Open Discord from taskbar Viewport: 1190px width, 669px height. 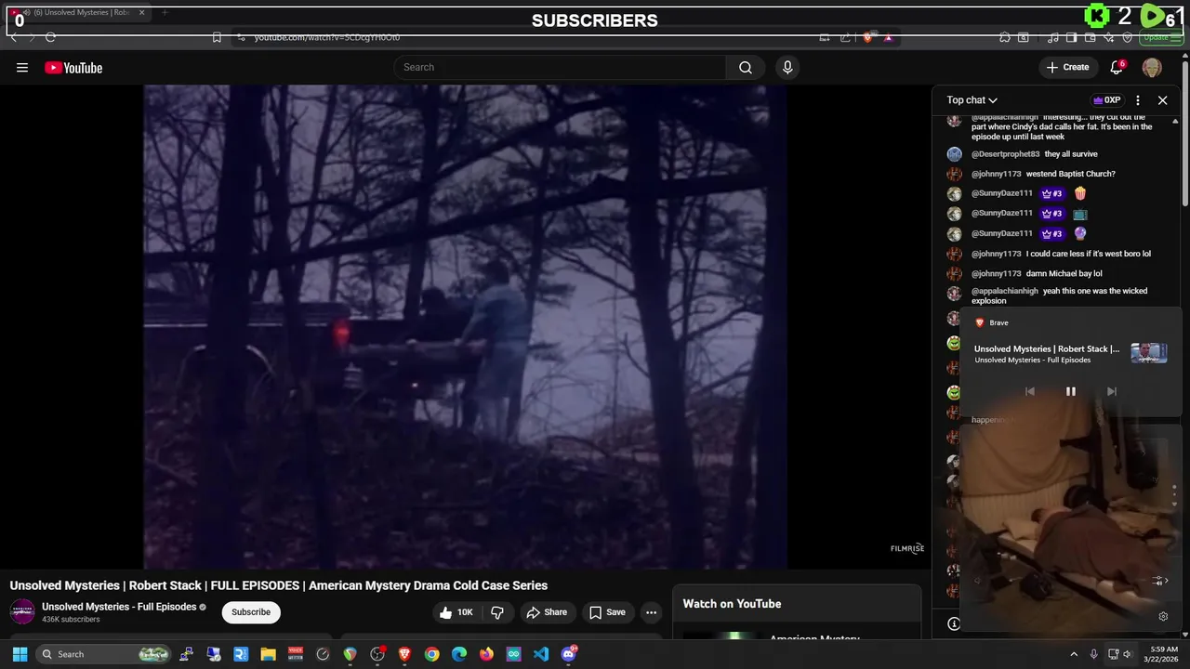[x=569, y=654]
